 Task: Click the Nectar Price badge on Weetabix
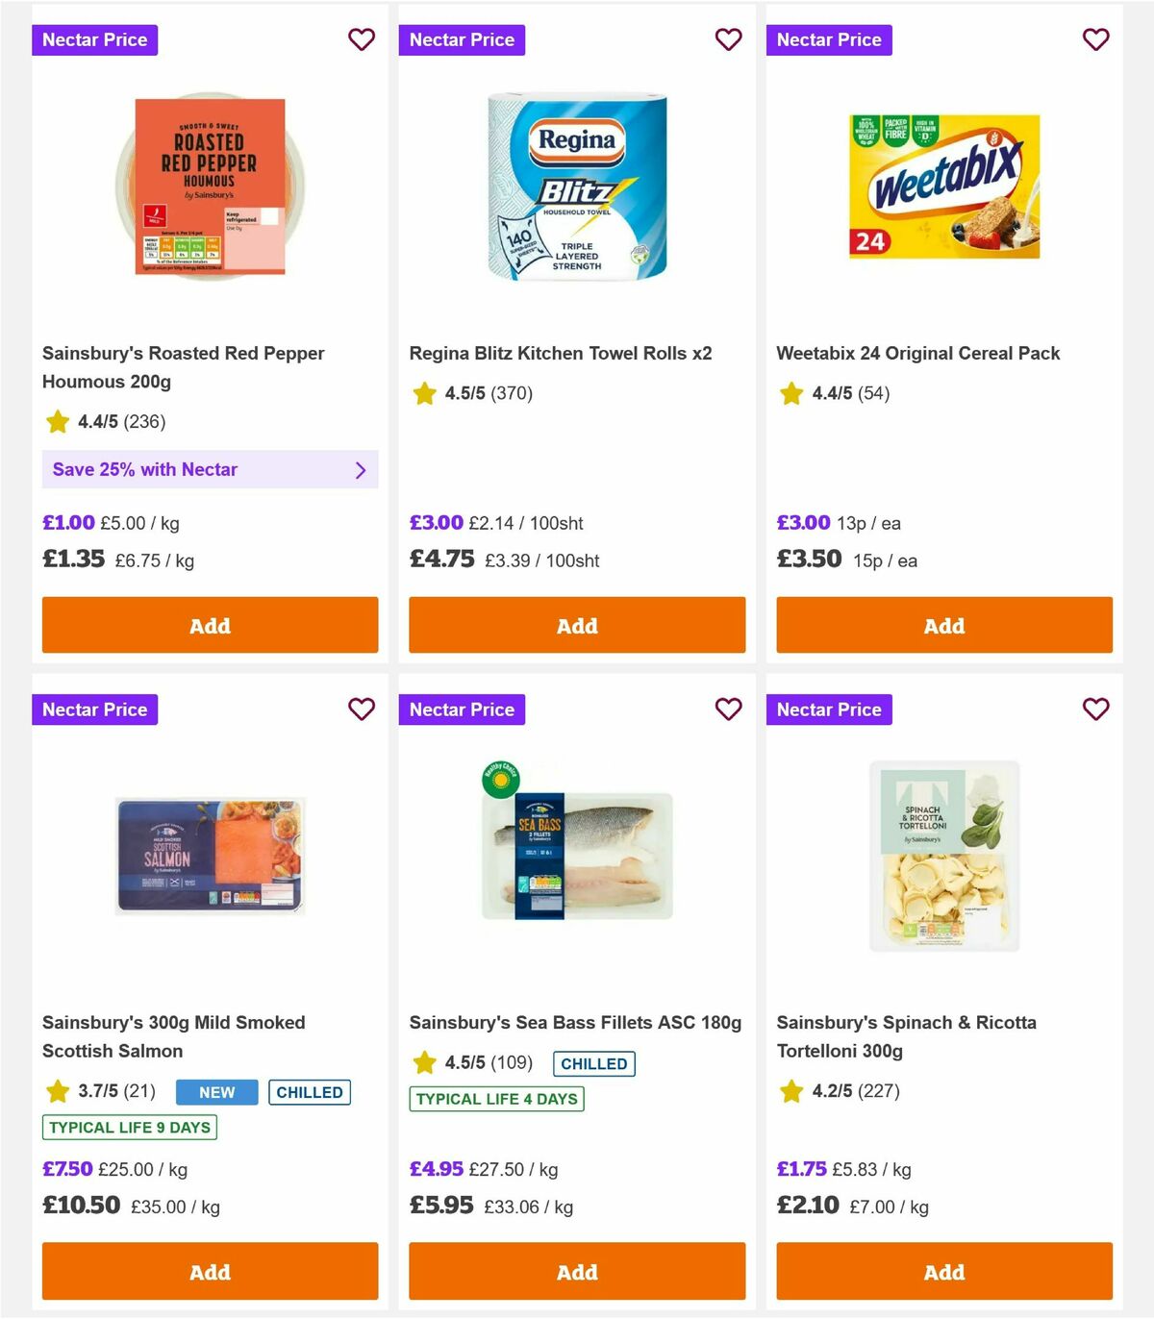click(830, 39)
